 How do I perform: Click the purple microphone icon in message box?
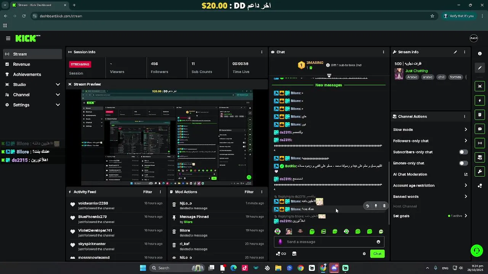[280, 242]
